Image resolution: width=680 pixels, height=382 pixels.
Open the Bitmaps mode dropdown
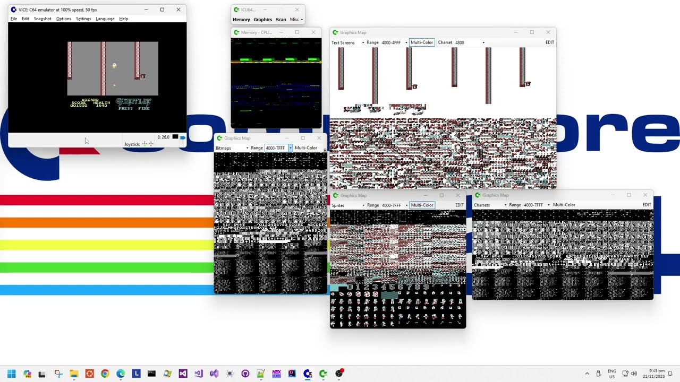tap(231, 148)
